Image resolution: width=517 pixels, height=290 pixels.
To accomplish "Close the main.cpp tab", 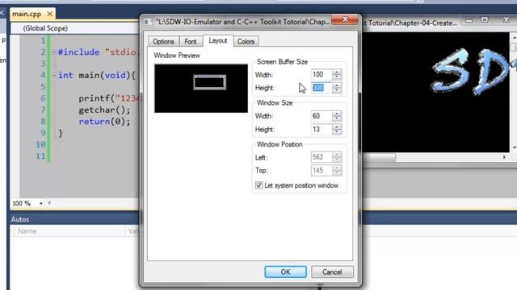I will tap(49, 14).
